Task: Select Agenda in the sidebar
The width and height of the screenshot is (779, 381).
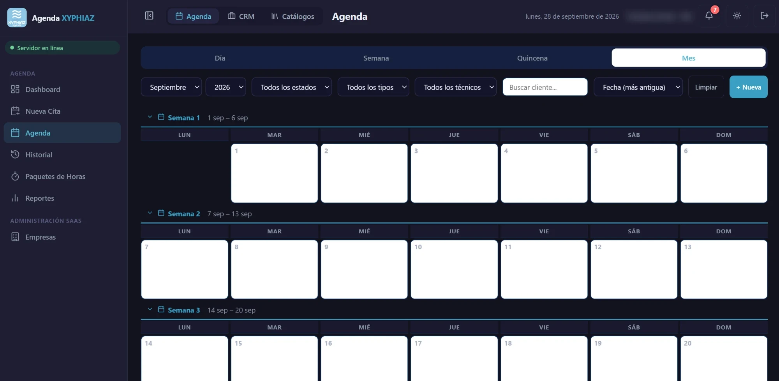Action: tap(62, 133)
